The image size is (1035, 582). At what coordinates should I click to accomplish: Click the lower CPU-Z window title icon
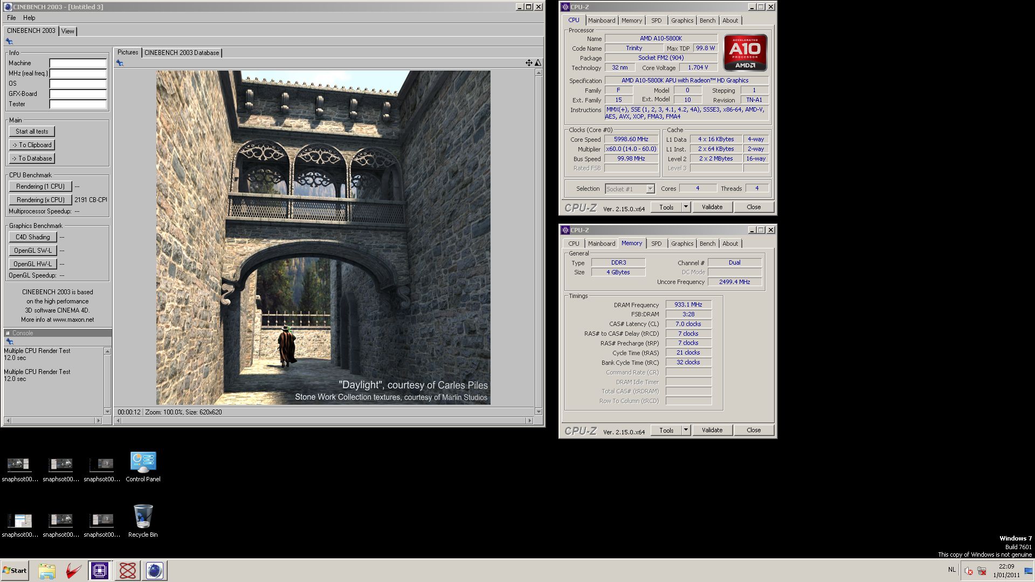[x=565, y=230]
